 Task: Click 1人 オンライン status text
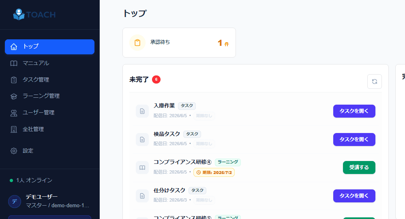click(x=34, y=180)
